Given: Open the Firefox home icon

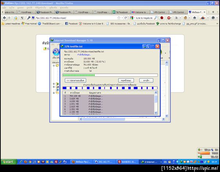Looking at the screenshot, I should 194,18.
